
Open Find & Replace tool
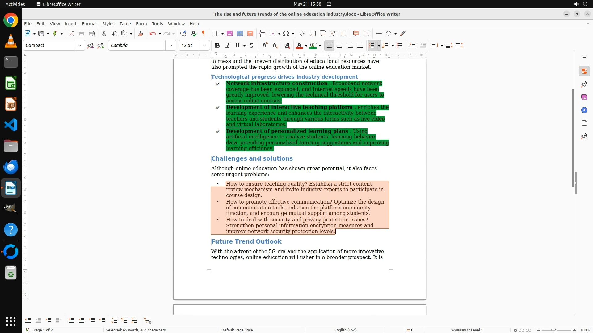point(183,33)
